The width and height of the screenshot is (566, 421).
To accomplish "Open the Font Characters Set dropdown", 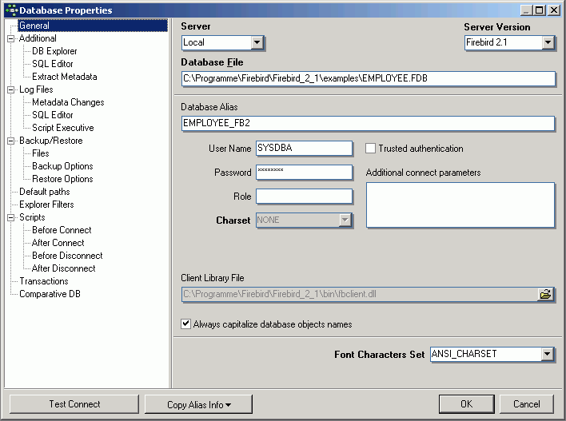I will (547, 354).
